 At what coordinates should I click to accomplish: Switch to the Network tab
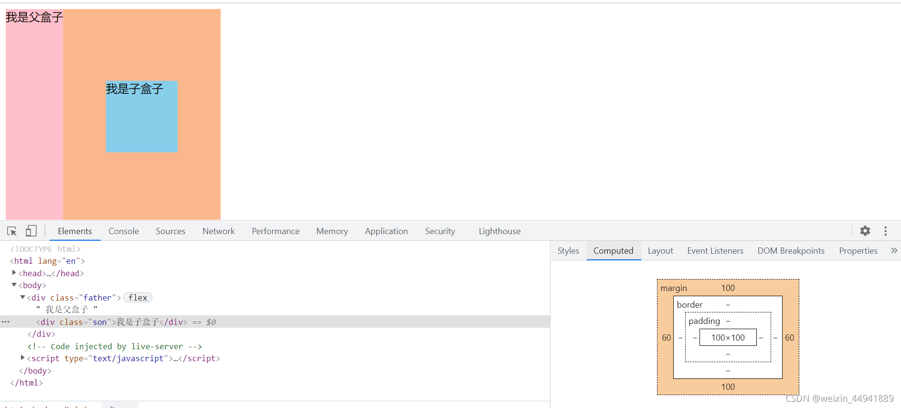(x=219, y=231)
